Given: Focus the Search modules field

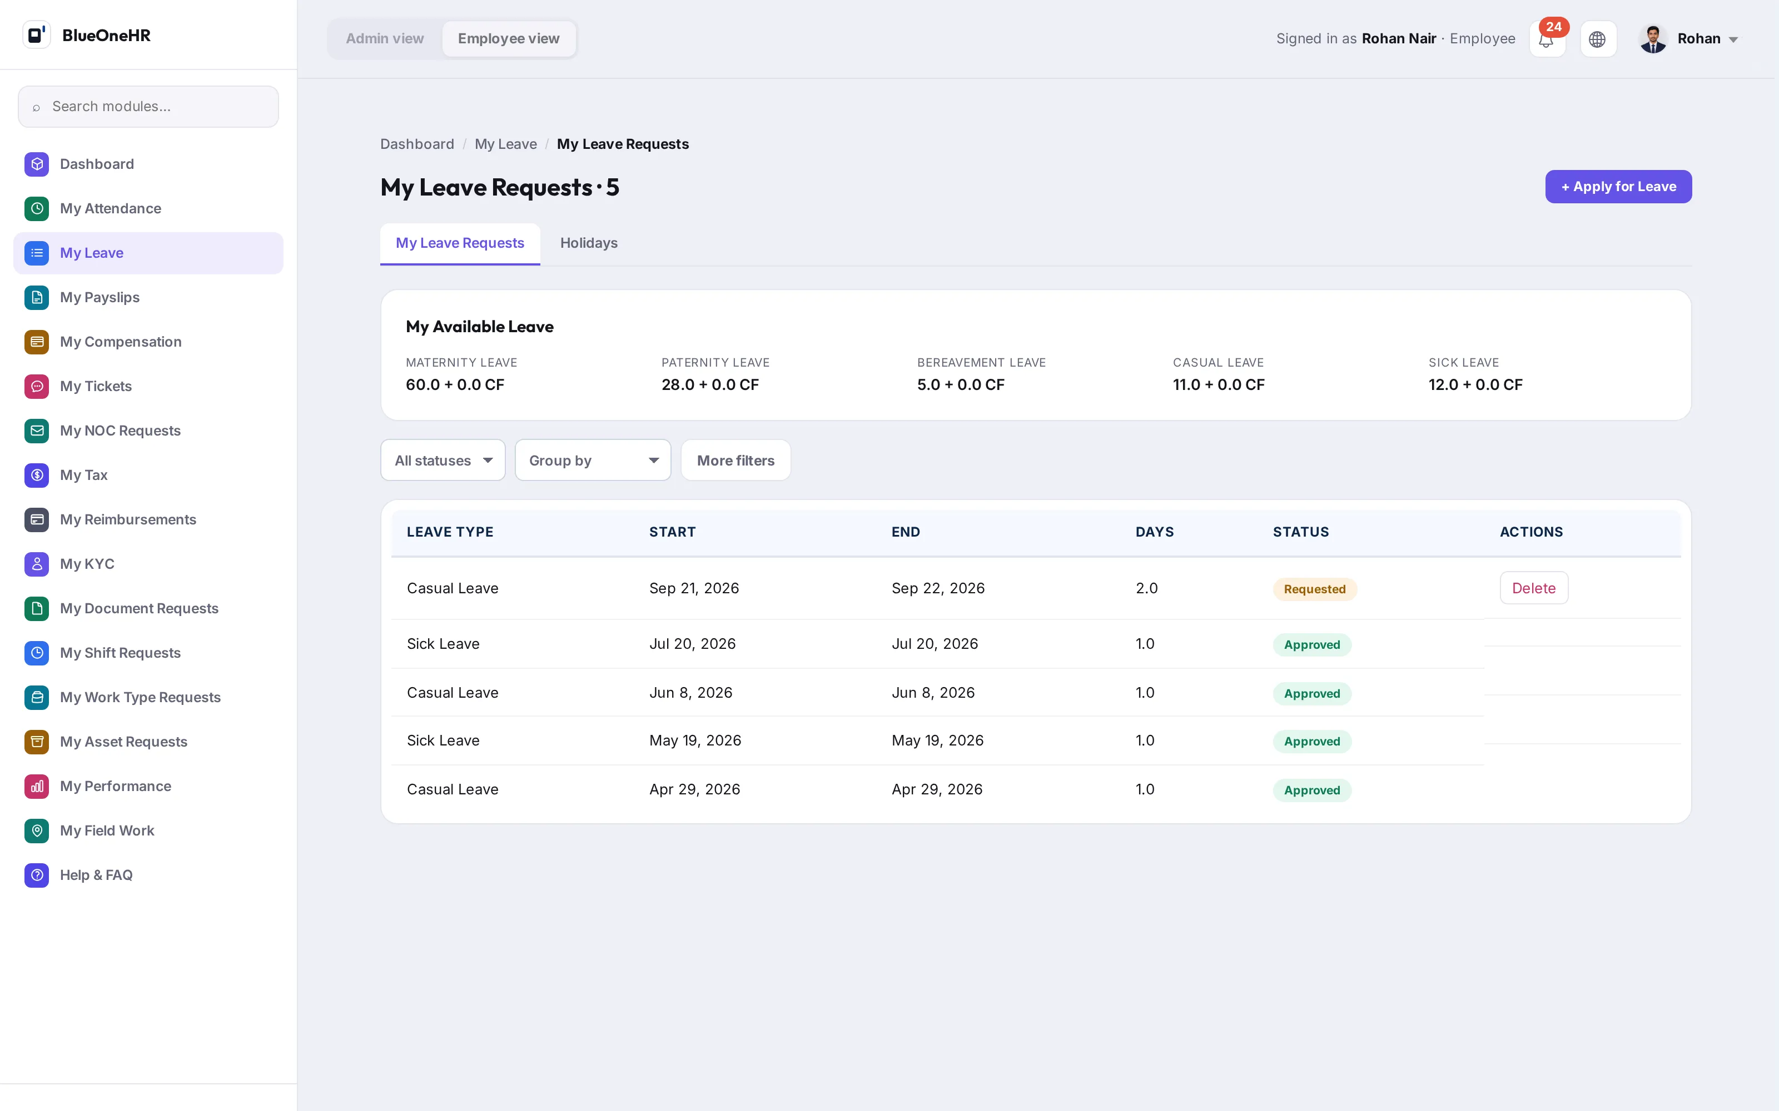Looking at the screenshot, I should tap(148, 107).
